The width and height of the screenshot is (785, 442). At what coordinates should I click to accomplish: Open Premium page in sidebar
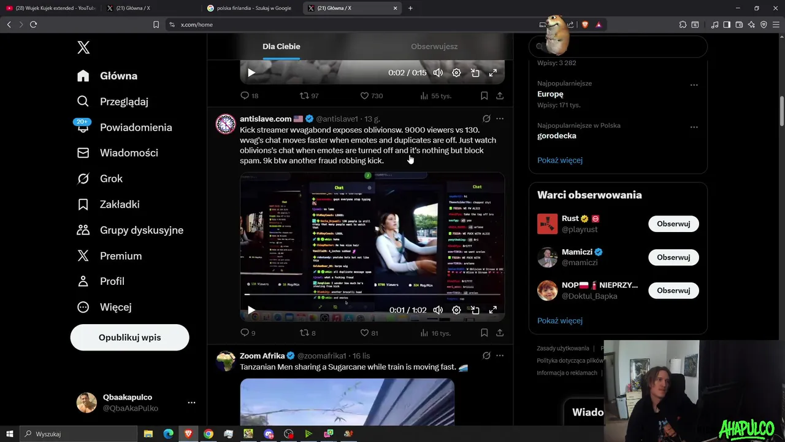pos(109,256)
